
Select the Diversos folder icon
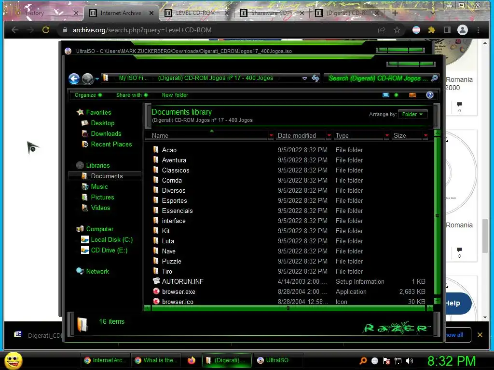[x=156, y=190]
